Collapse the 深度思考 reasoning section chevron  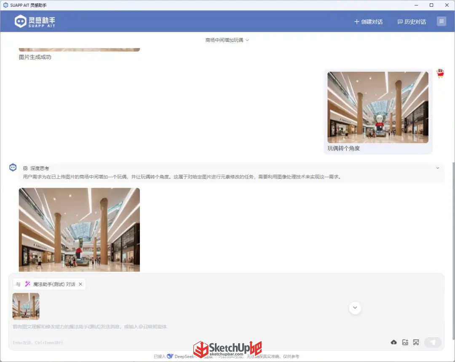coord(438,168)
